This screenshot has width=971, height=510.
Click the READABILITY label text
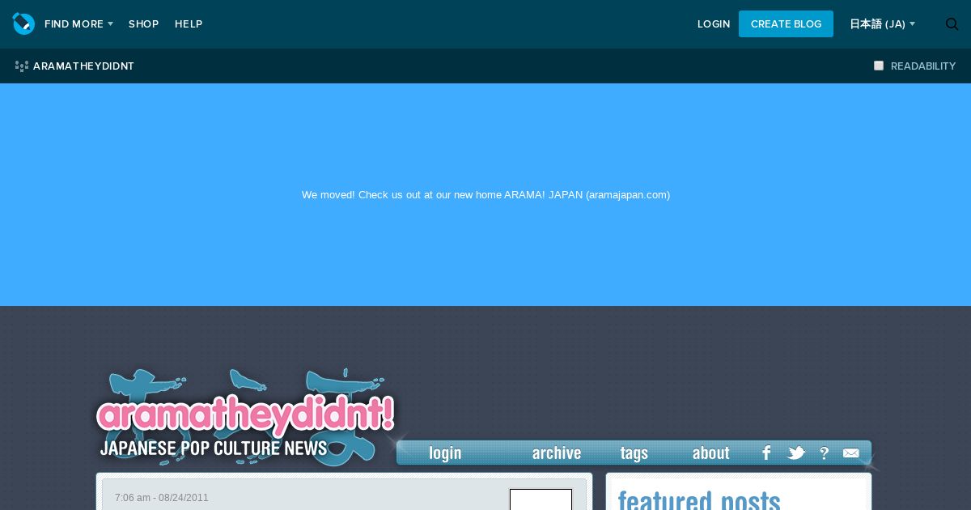pyautogui.click(x=923, y=66)
